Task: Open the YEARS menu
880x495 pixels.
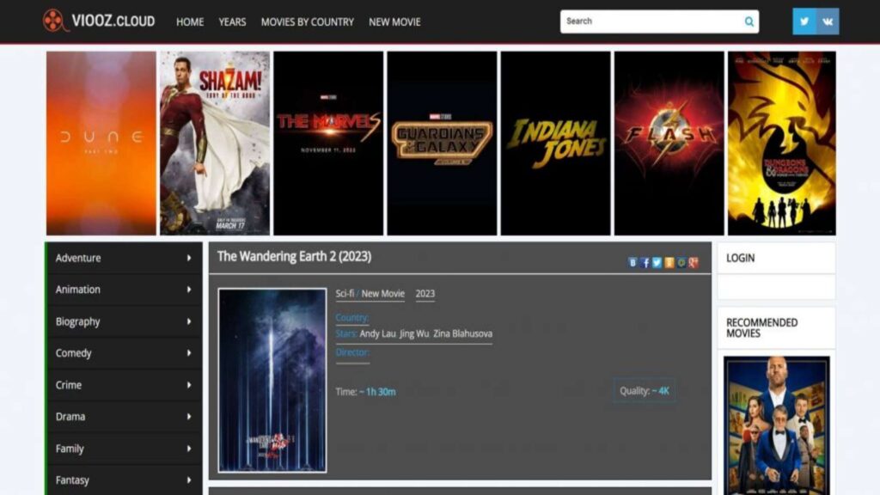Action: point(232,21)
